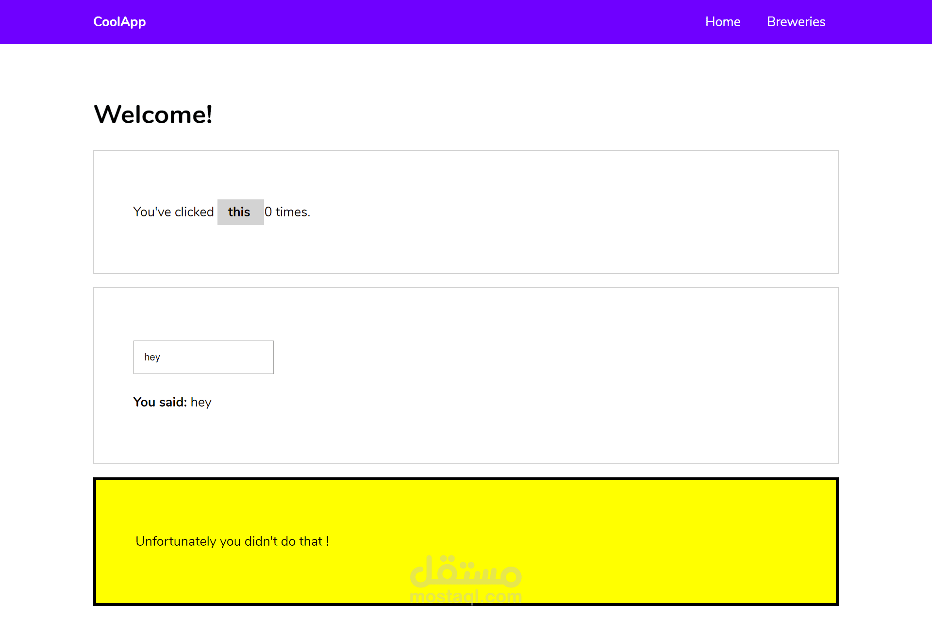This screenshot has height=619, width=932.
Task: Click the "You've clicked" text
Action: coord(173,212)
